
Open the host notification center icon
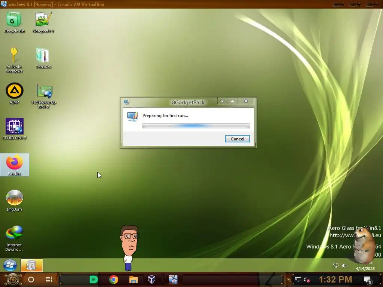[x=367, y=280]
